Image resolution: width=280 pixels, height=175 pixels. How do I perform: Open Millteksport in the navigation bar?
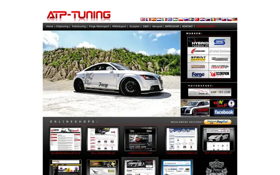pyautogui.click(x=119, y=27)
